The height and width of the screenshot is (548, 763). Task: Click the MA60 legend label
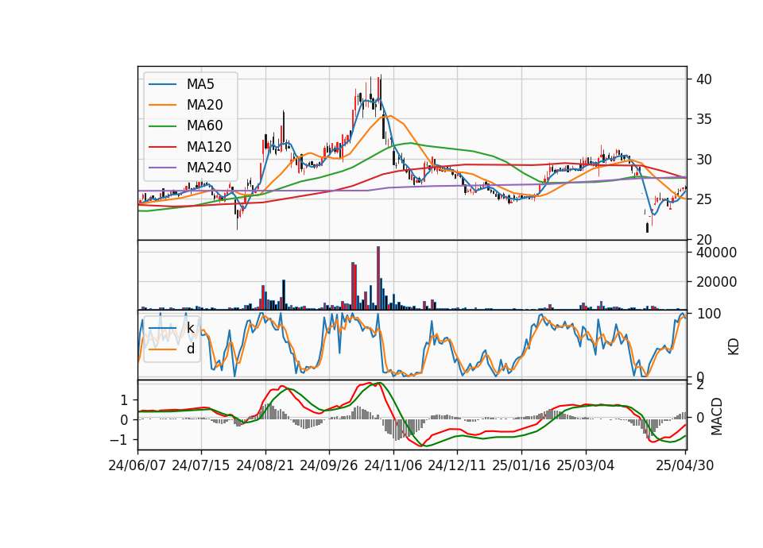point(204,126)
